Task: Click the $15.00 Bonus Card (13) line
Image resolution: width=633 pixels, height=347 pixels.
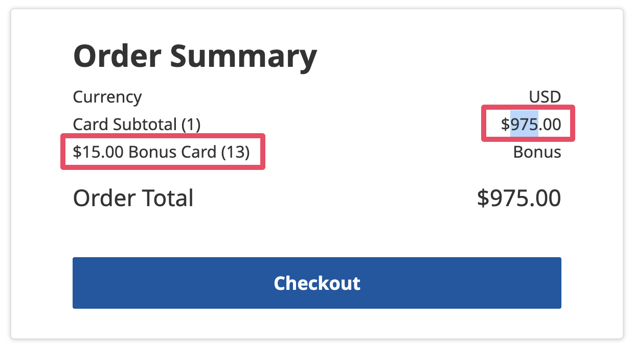Action: point(161,152)
